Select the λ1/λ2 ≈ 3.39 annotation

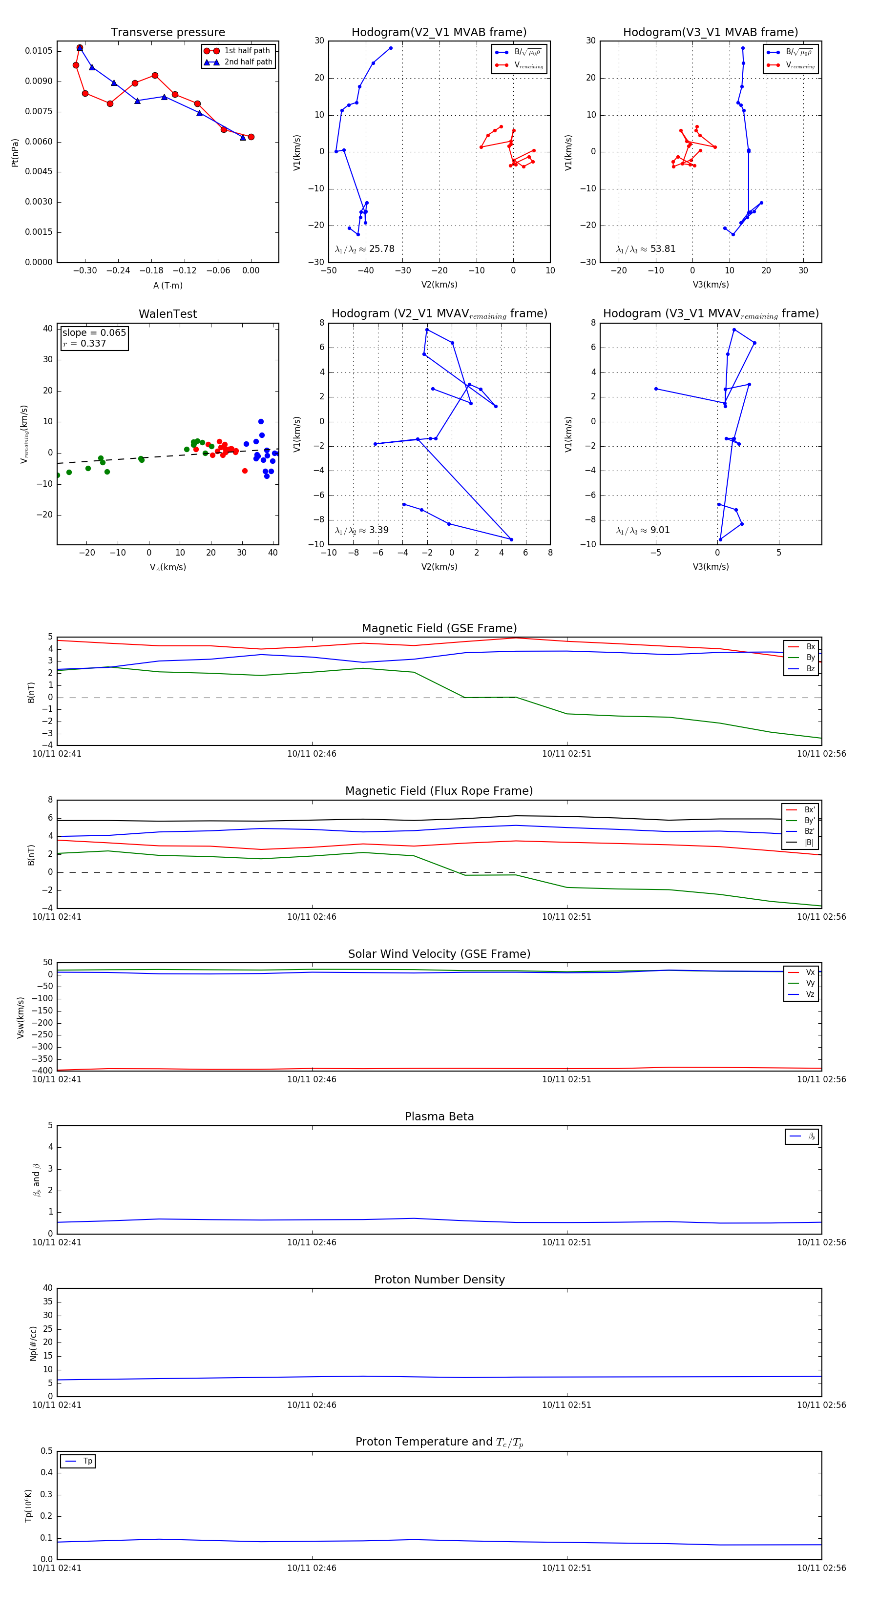tap(361, 530)
